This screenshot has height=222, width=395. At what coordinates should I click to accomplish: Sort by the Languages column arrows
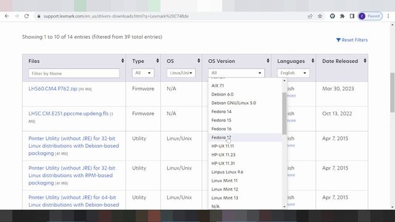pyautogui.click(x=313, y=60)
